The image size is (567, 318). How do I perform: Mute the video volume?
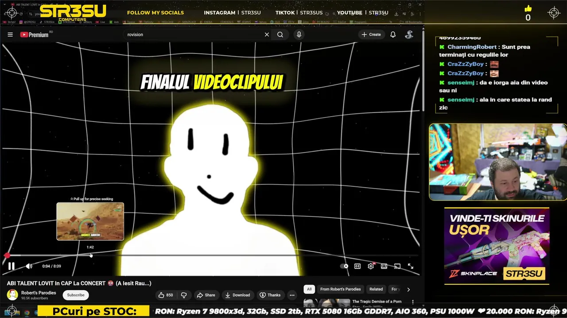(x=29, y=266)
